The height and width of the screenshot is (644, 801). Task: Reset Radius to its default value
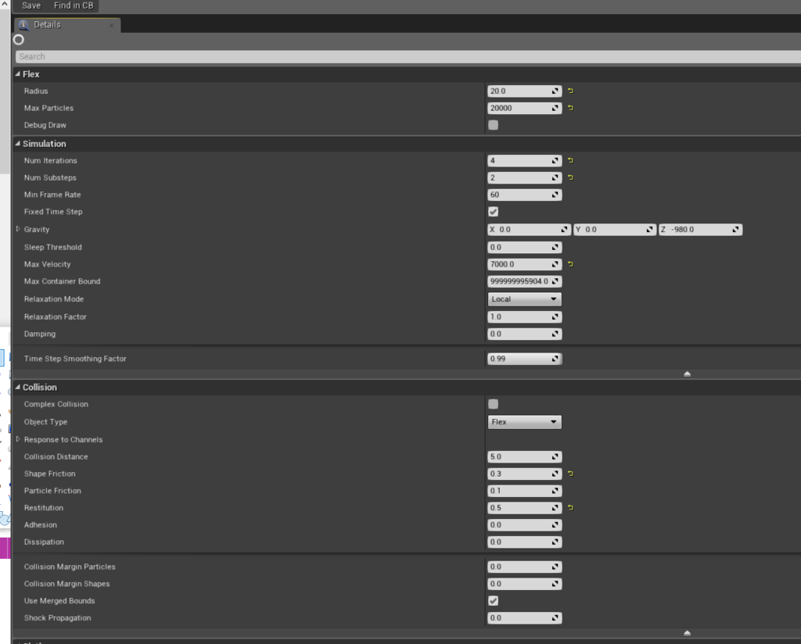click(570, 91)
